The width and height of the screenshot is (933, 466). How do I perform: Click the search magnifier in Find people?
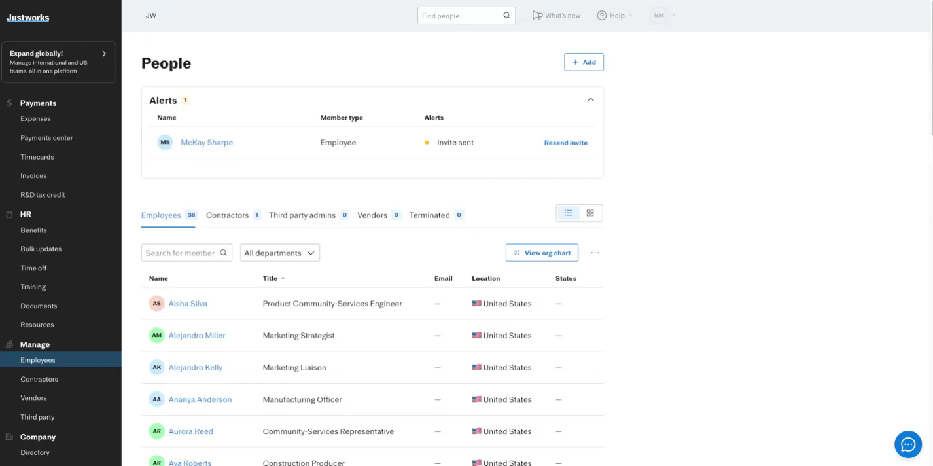506,15
